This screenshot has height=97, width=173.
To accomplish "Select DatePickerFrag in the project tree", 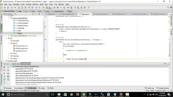I will [22, 26].
